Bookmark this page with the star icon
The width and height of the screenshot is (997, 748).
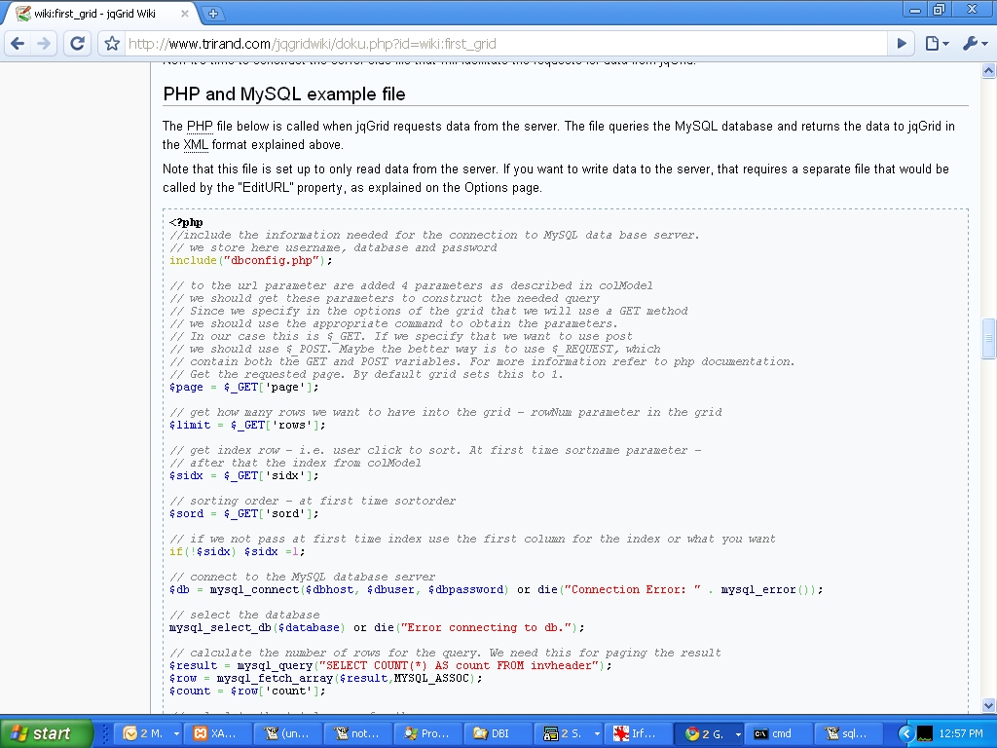click(113, 44)
